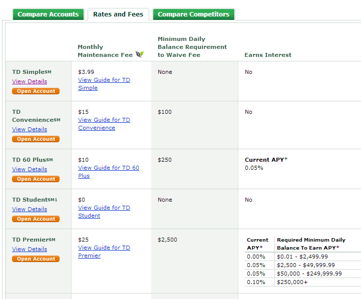Screen dimensions: 361x299
Task: Click Required Minimum Daily Balance To Earn APY header
Action: click(311, 244)
